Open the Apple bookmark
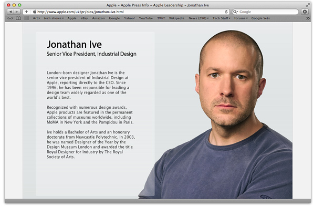The height and width of the screenshot is (207, 313). point(72,18)
